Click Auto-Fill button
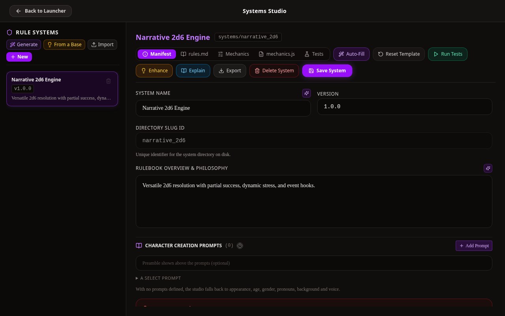 (x=352, y=54)
